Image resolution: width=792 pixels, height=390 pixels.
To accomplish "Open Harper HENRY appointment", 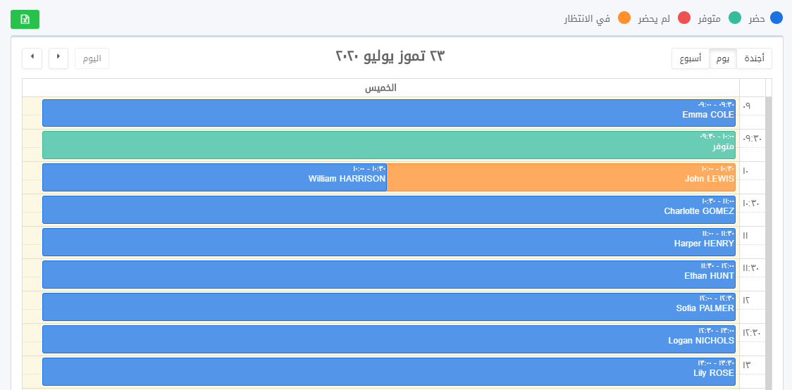I will 388,242.
